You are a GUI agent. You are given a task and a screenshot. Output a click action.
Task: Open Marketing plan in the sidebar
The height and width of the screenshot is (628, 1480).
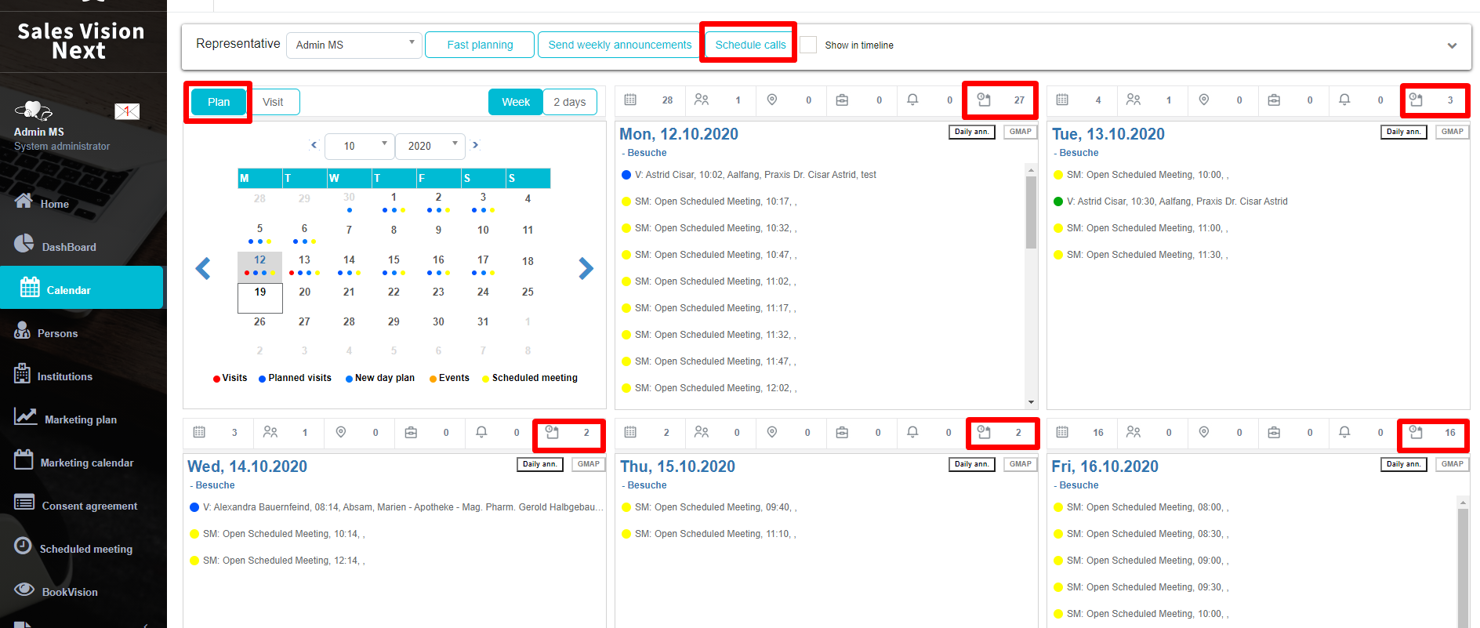coord(80,419)
